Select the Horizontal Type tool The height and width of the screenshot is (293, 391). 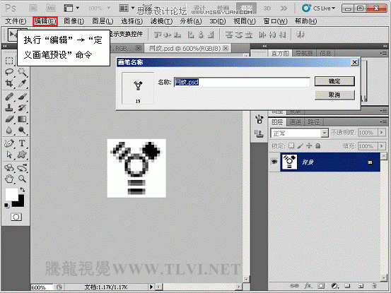coord(22,143)
